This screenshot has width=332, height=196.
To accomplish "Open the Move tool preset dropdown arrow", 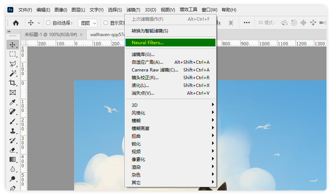I will (39, 23).
